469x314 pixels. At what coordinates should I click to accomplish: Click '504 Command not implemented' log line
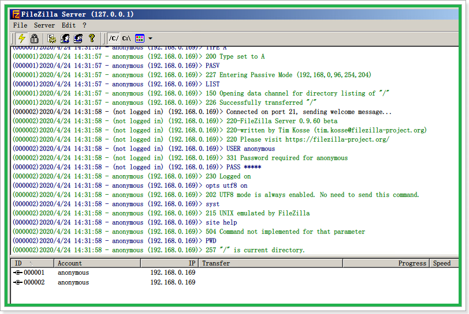pos(189,232)
